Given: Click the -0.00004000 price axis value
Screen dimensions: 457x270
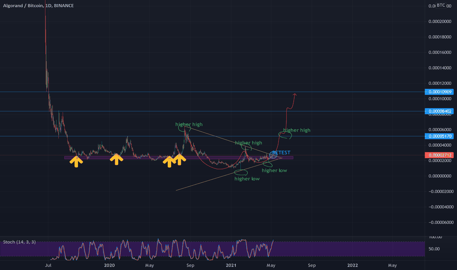Looking at the screenshot, I should (x=441, y=207).
